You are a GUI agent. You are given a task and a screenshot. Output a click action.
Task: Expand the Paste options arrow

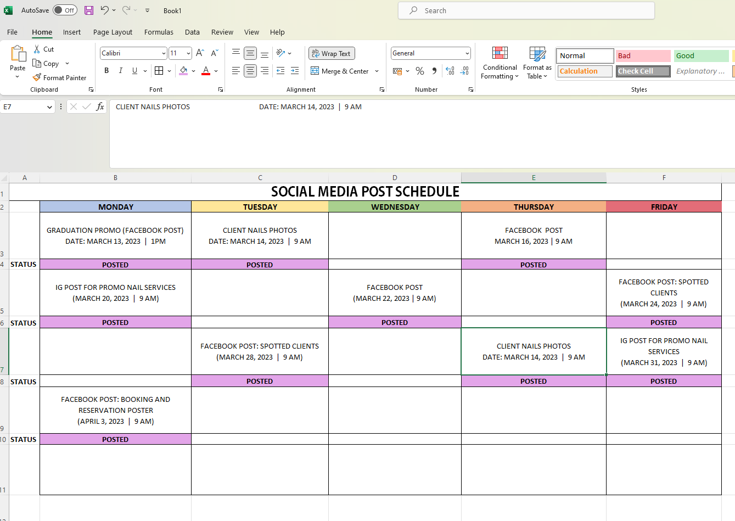18,77
